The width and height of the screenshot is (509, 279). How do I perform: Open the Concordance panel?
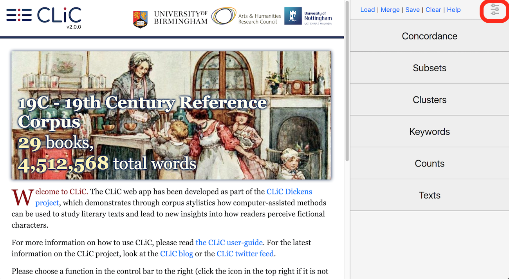pos(430,36)
